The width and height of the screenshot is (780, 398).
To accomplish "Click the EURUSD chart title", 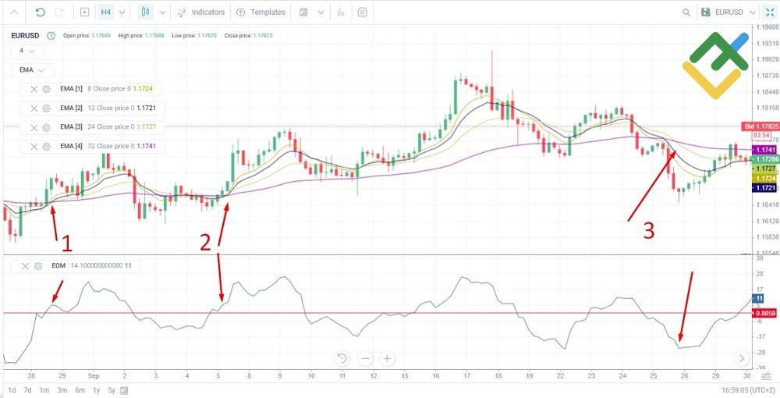I will pyautogui.click(x=25, y=35).
